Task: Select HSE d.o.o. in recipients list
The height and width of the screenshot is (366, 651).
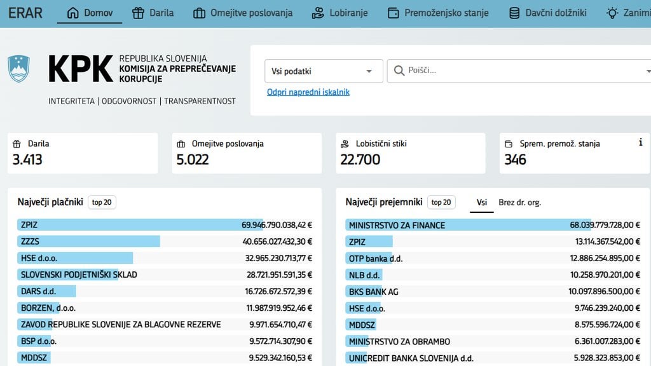Action: (x=493, y=308)
